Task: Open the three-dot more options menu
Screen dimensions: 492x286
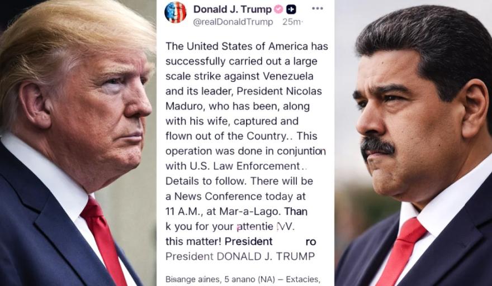Action: (x=317, y=8)
